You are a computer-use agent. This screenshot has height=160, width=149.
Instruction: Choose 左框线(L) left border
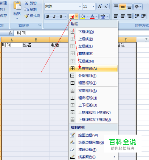[93, 46]
